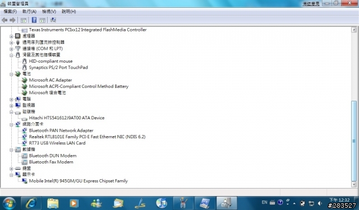
Task: Select Bluetooth PAN Network Adapter
Action: (61, 130)
